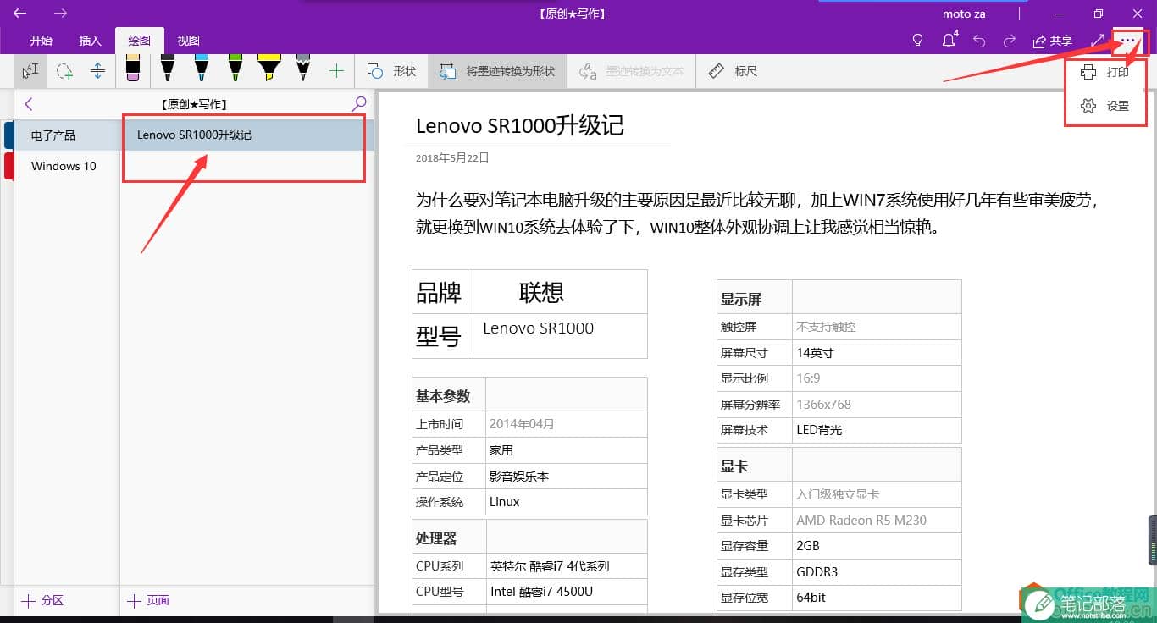Click the LED背光 cell
This screenshot has height=623, width=1157.
[877, 429]
